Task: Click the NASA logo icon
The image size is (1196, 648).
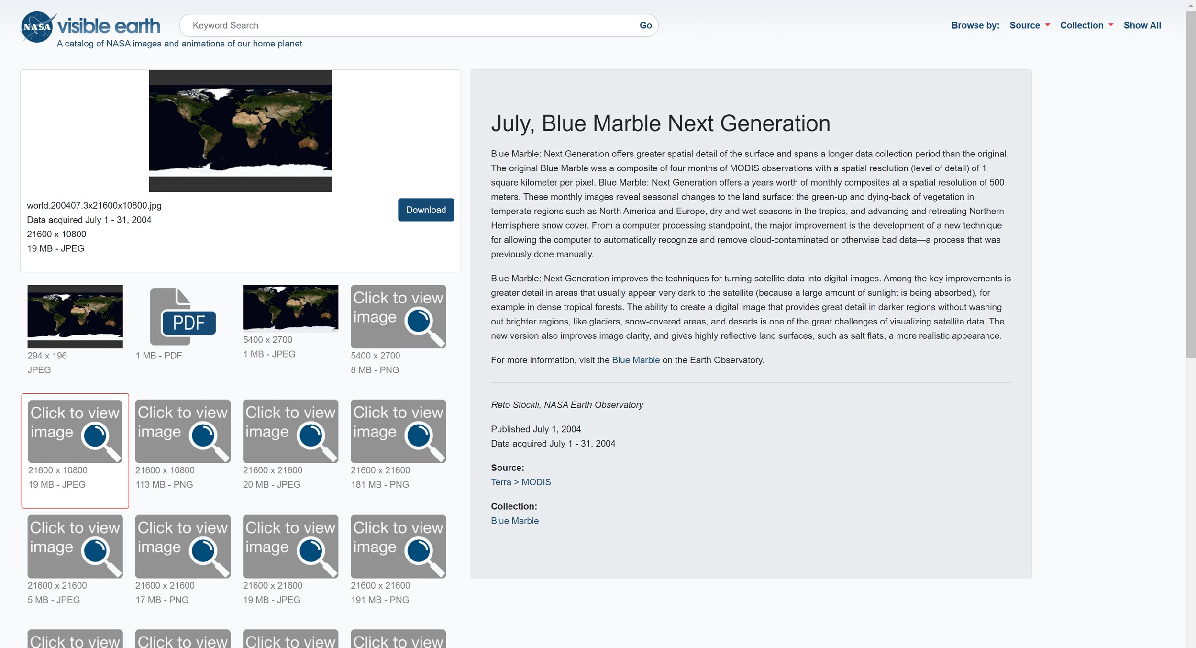Action: [x=37, y=27]
